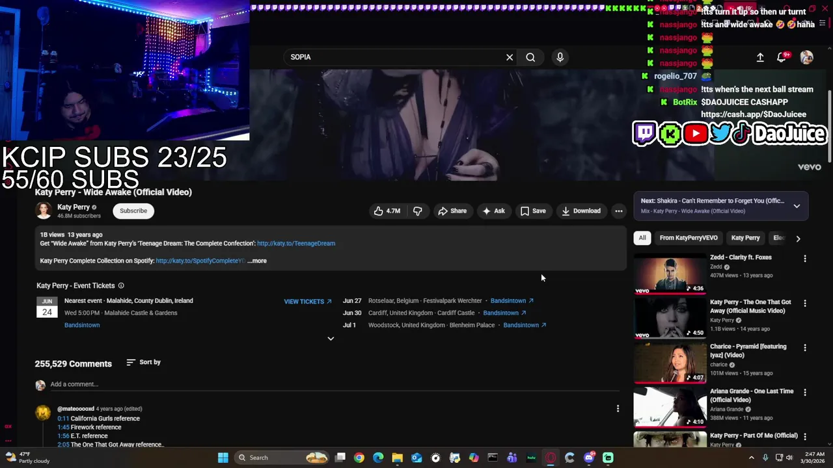Open the katy.to/TeenageDream link
The height and width of the screenshot is (468, 833).
coord(296,243)
